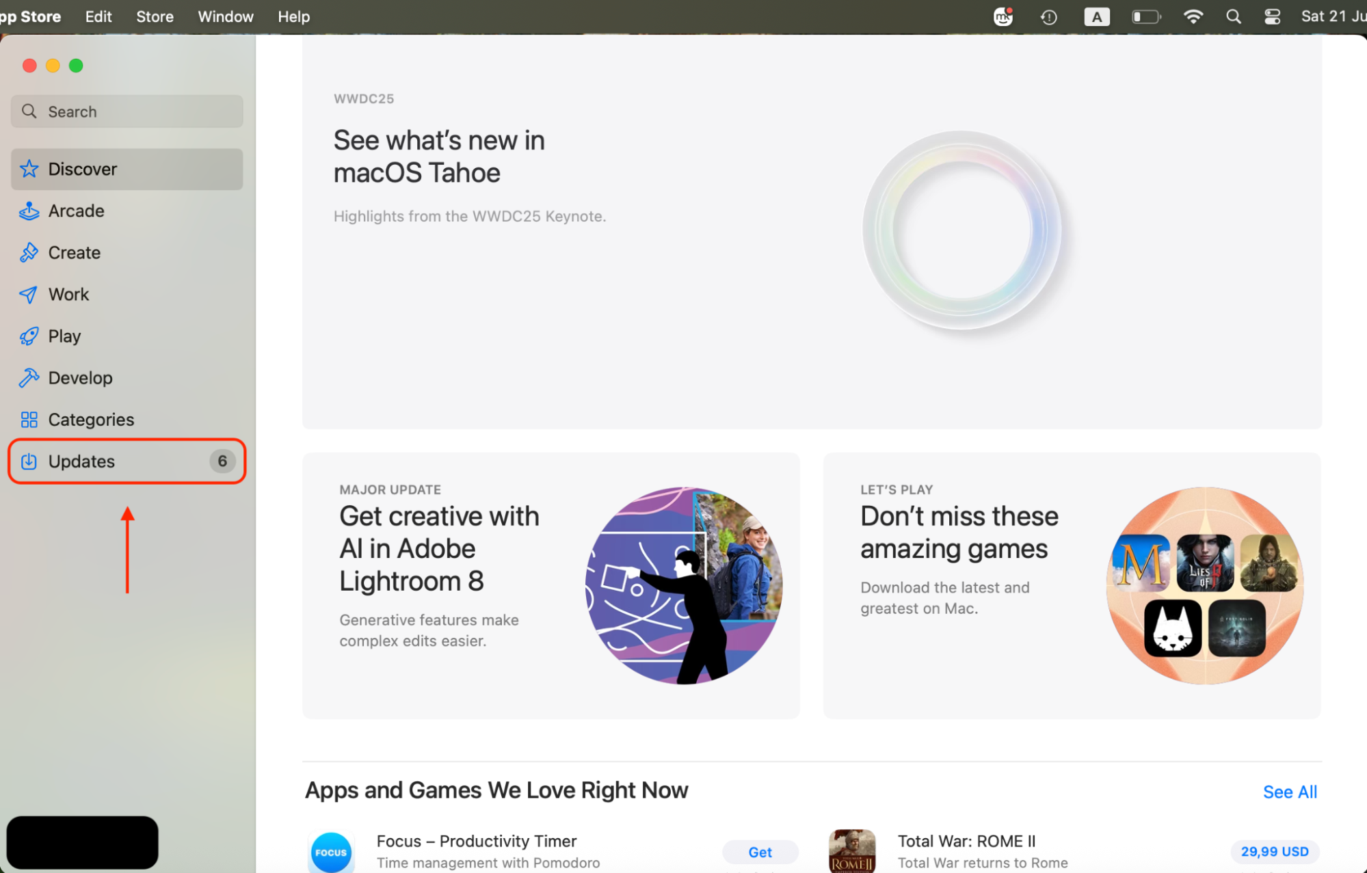Open Control Center from the menu bar
The height and width of the screenshot is (873, 1367).
pos(1272,16)
